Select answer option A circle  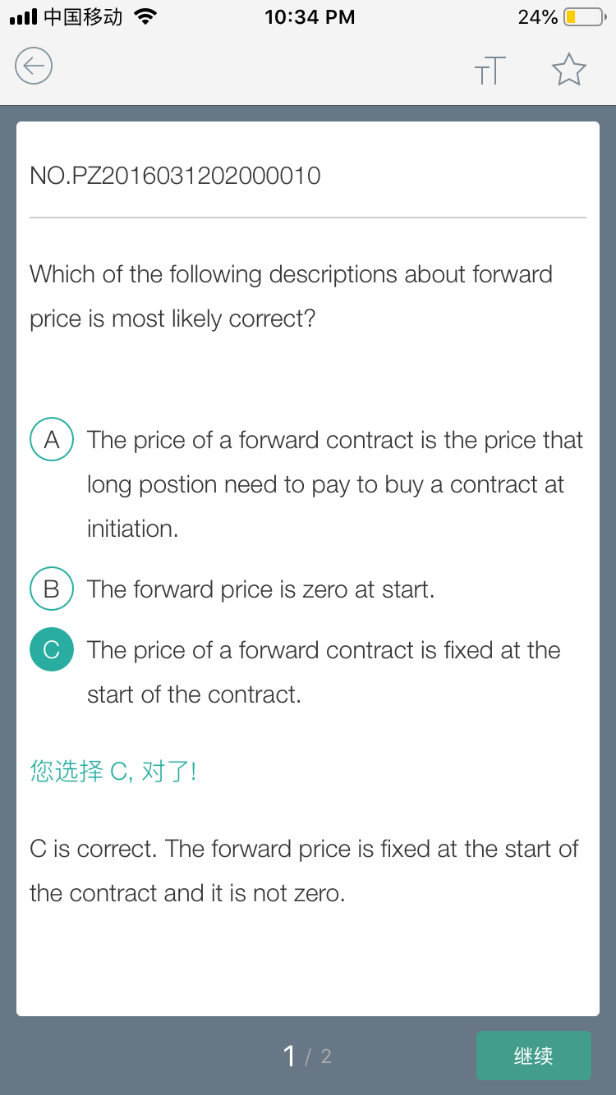[x=52, y=440]
